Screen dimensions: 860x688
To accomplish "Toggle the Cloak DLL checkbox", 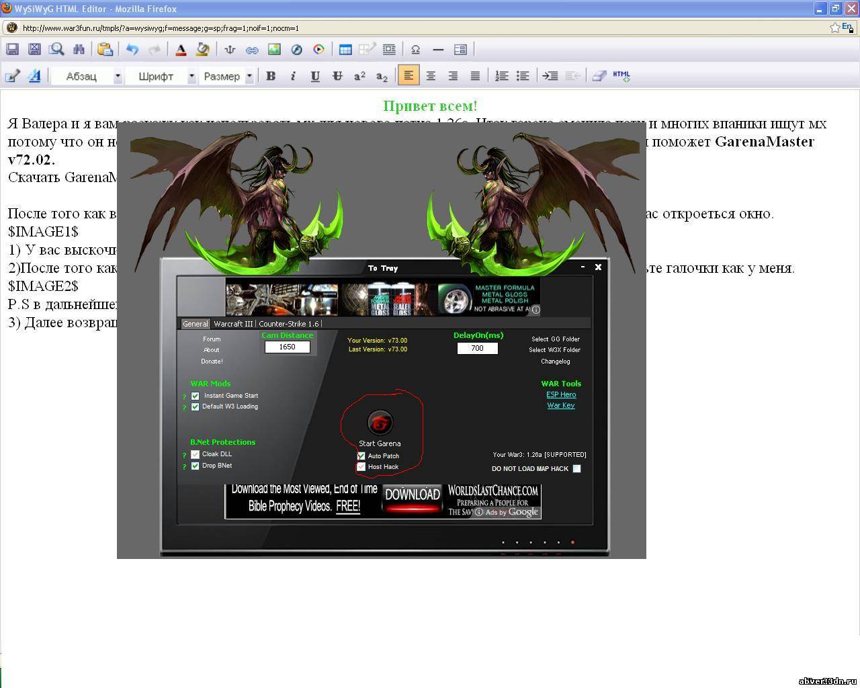I will coord(196,454).
